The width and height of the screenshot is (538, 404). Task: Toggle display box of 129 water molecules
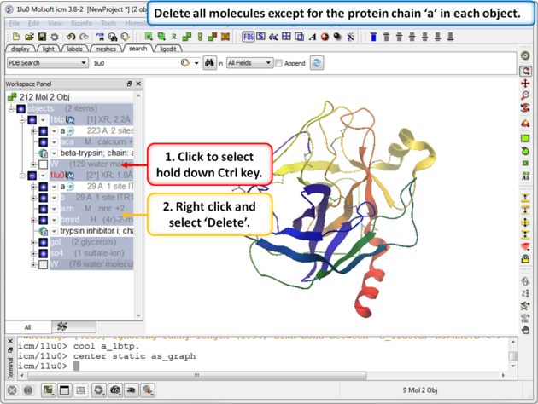(x=44, y=164)
